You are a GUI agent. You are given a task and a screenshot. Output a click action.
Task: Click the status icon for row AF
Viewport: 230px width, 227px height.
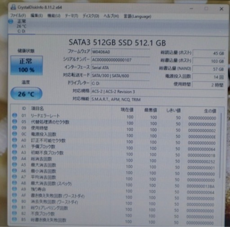(x=14, y=195)
